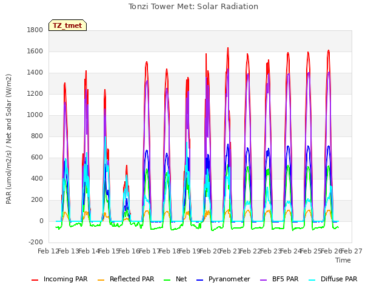The width and height of the screenshot is (388, 291).
Task: Click the BF5 PAR legend label
Action: pyautogui.click(x=286, y=279)
